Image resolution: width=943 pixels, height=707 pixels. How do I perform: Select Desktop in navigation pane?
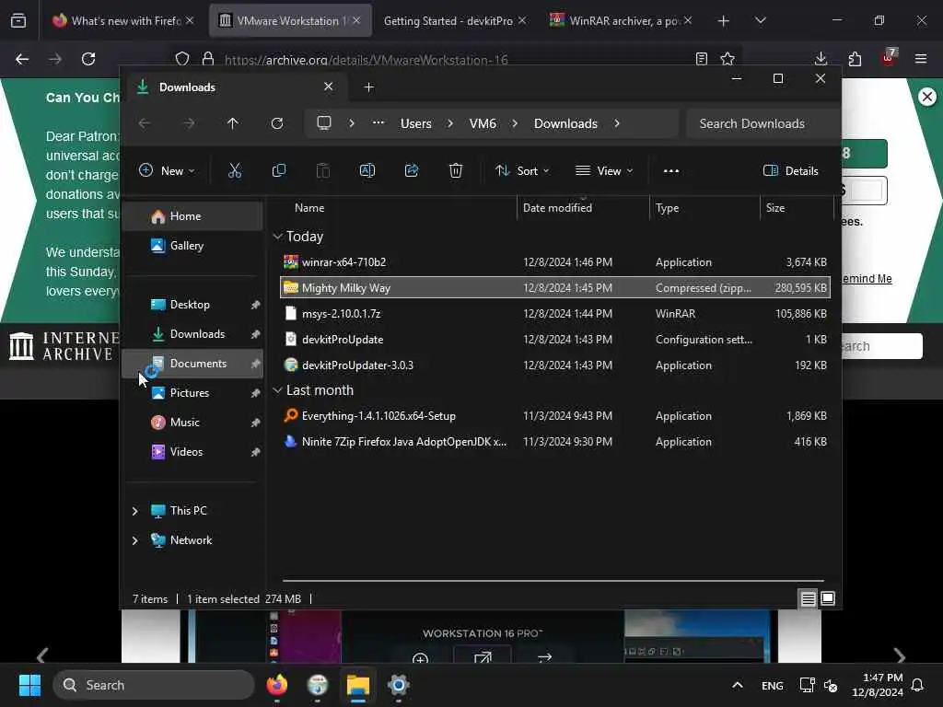click(192, 305)
